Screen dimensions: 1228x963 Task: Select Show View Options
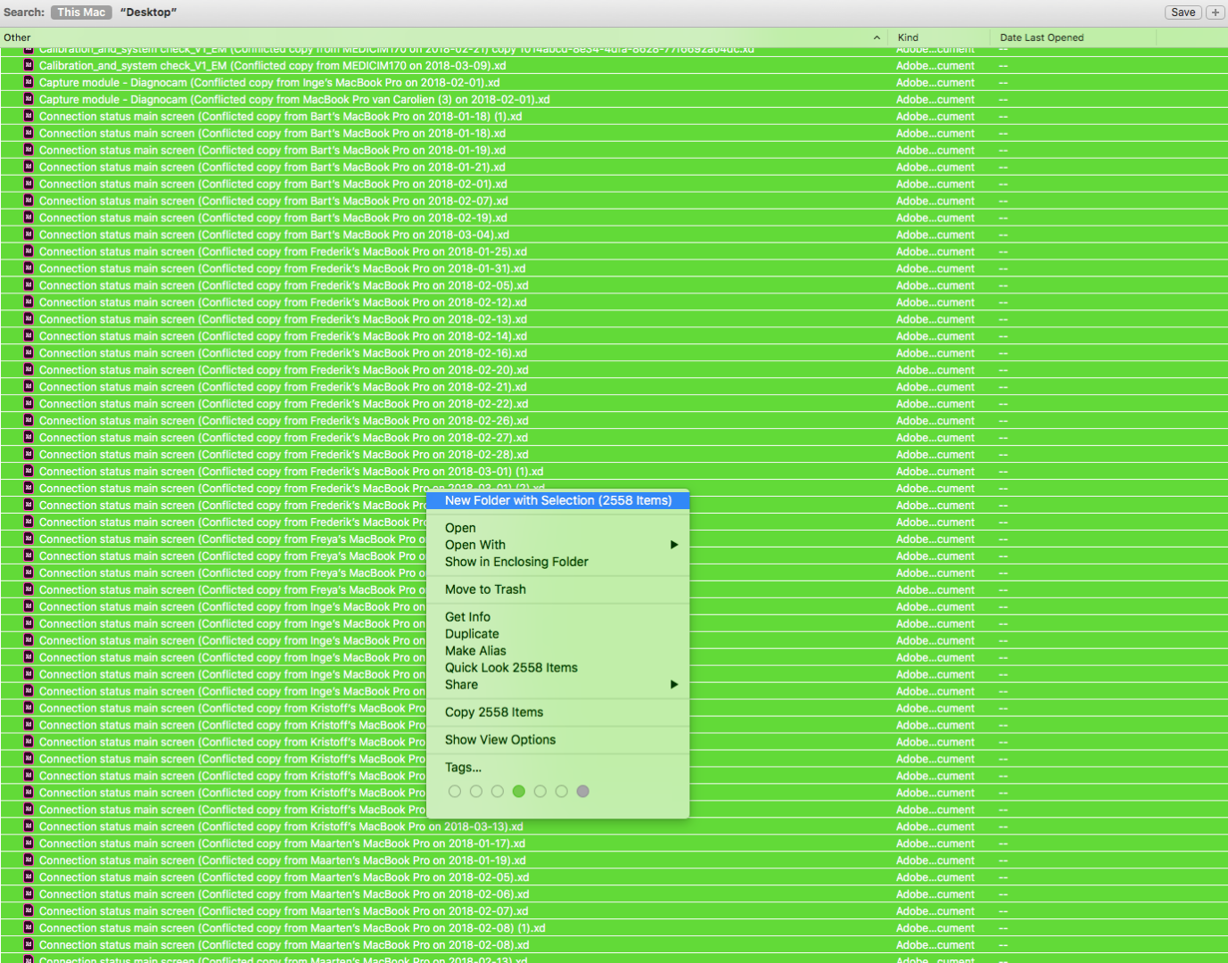tap(558, 740)
